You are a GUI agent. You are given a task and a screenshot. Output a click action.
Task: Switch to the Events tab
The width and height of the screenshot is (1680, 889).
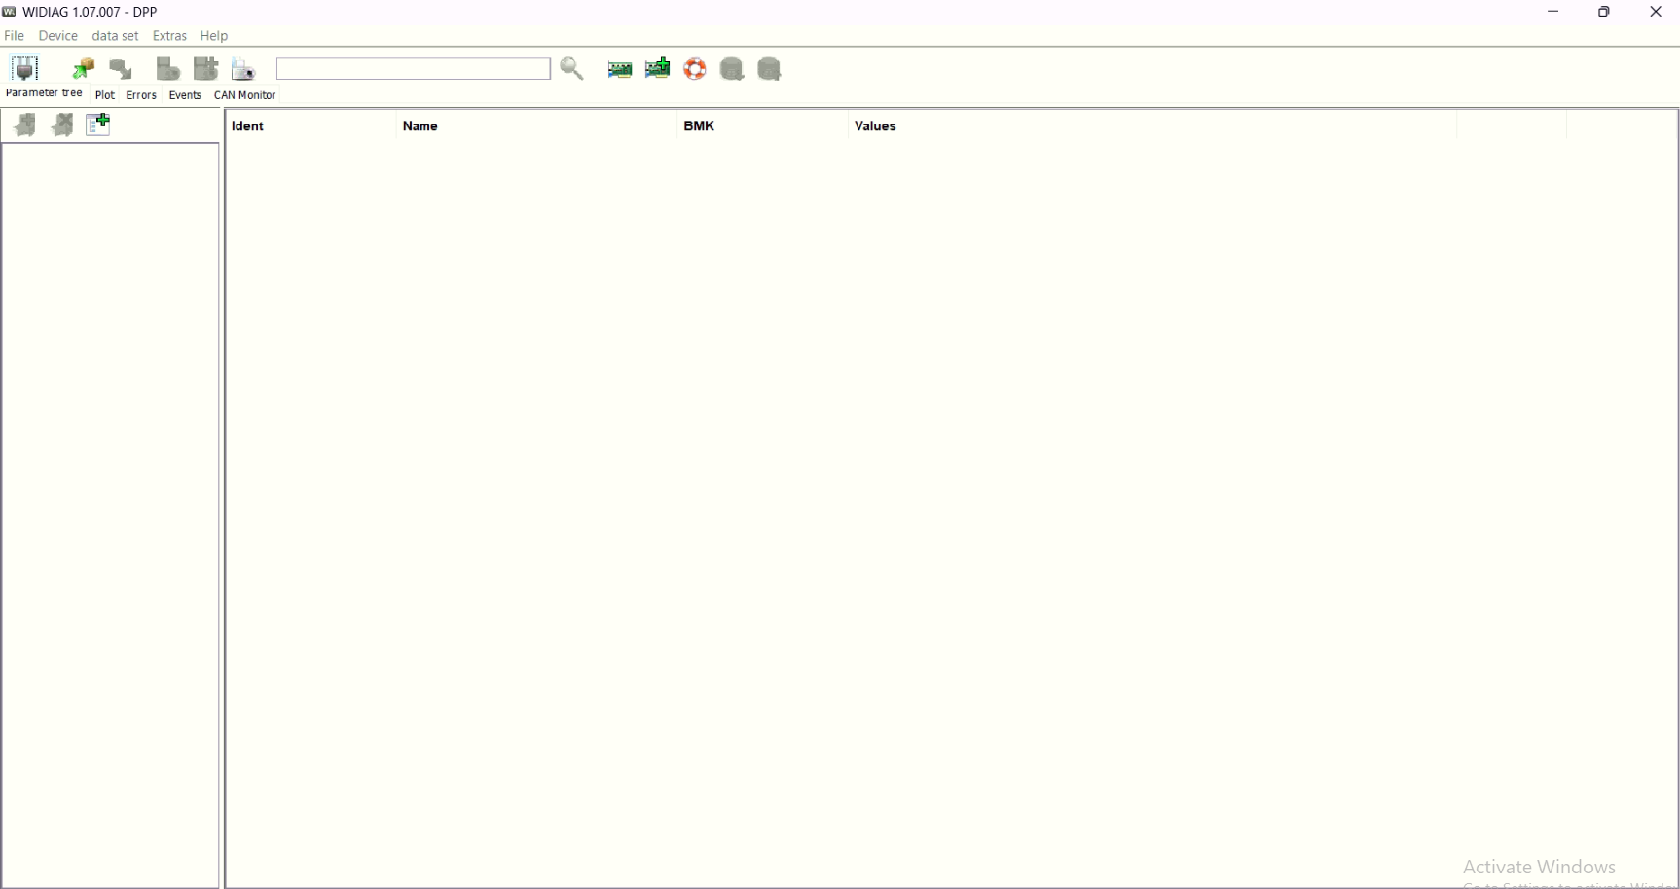[185, 95]
